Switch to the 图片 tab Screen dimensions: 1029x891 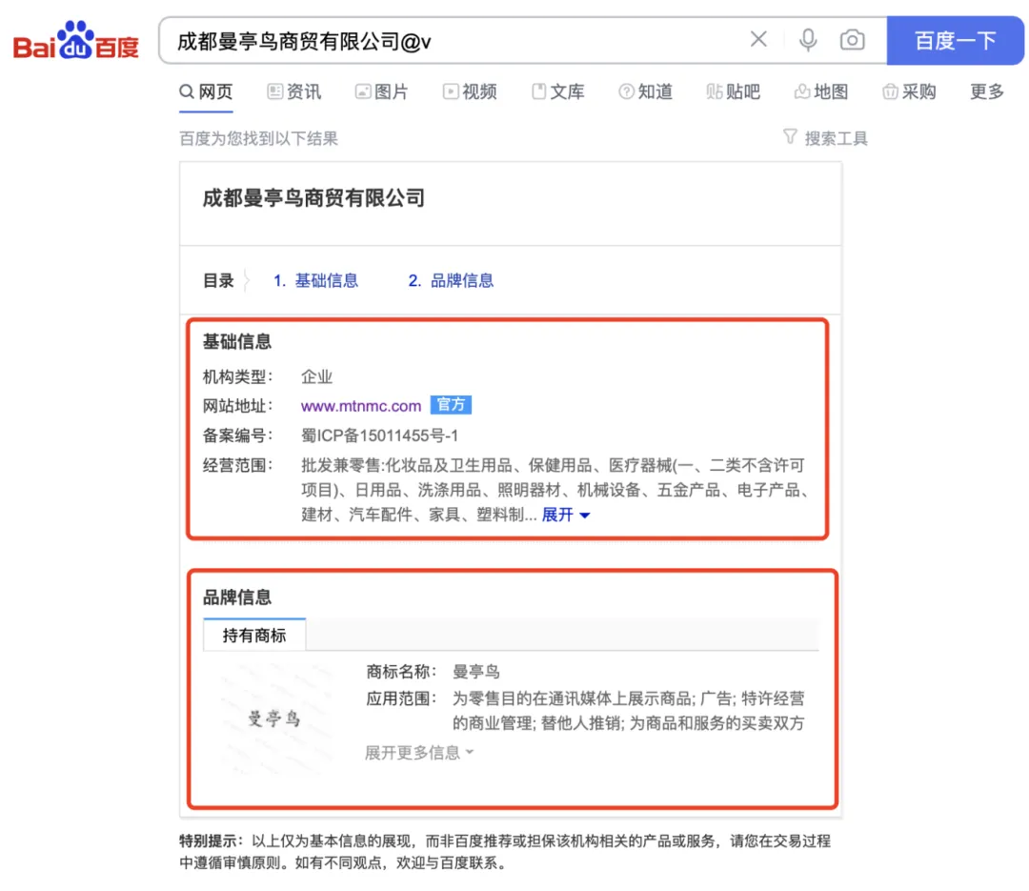click(x=382, y=91)
